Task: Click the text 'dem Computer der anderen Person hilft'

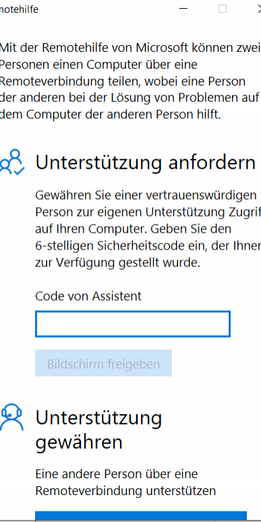Action: pos(110,115)
